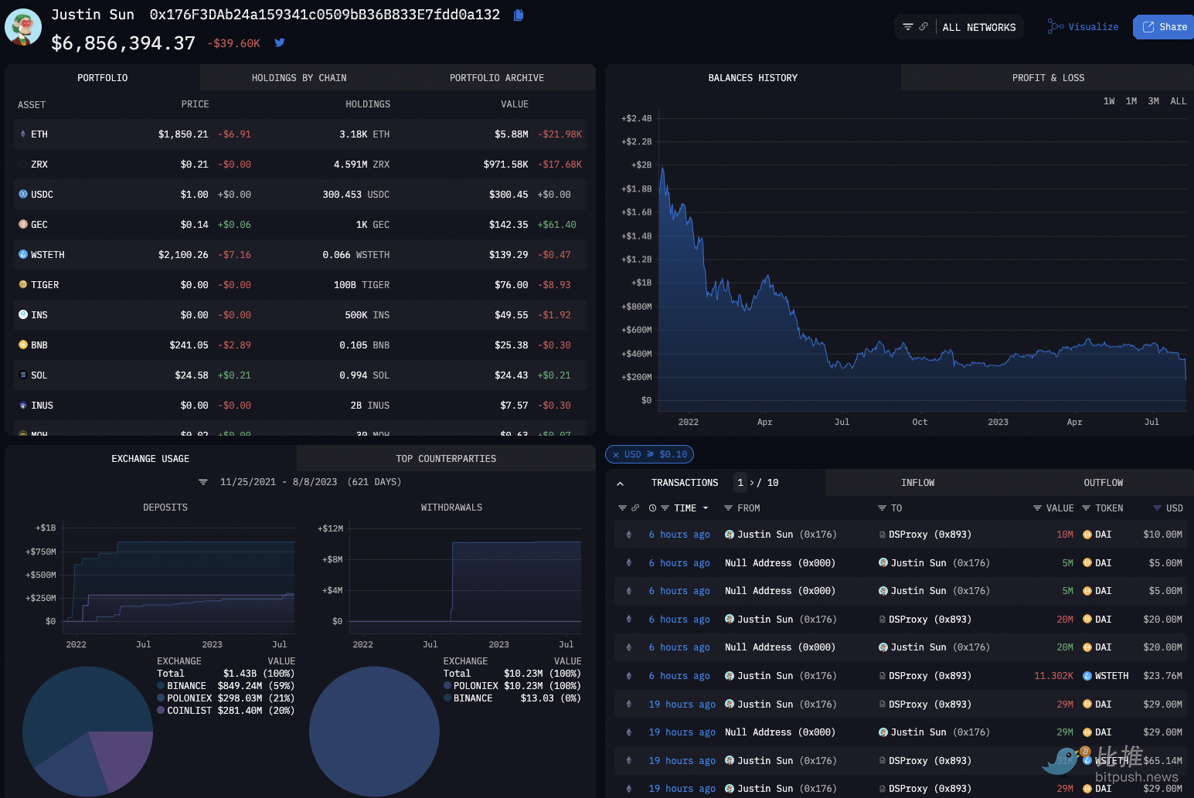Open the Visualize graph view
This screenshot has width=1194, height=798.
pos(1083,27)
